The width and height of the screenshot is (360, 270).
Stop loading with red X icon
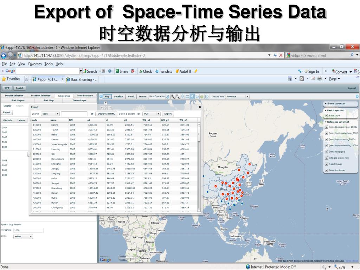(x=281, y=55)
